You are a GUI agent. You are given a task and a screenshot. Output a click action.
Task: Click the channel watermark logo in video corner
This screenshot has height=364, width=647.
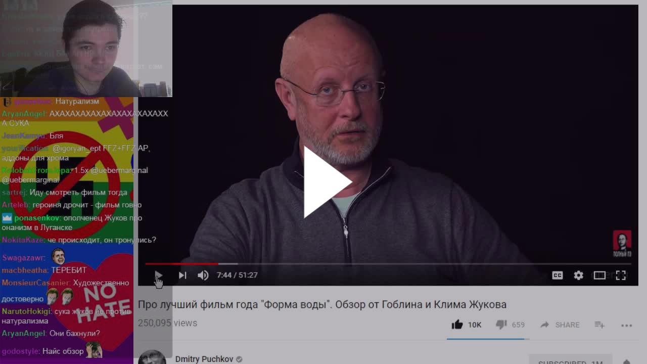(x=622, y=244)
